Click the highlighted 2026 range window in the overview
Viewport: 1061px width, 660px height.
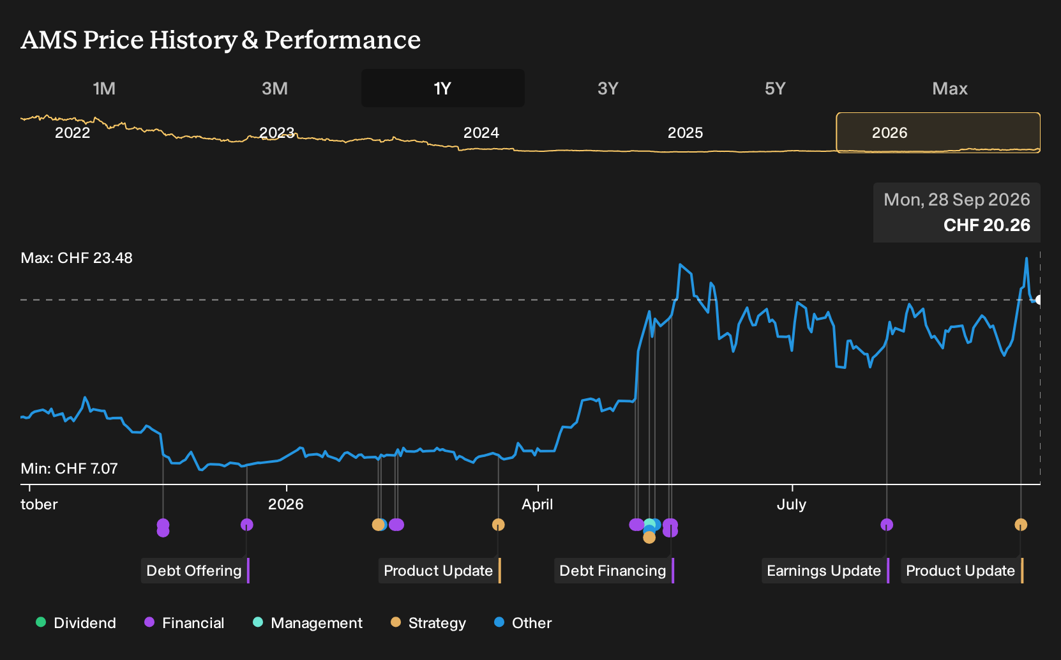[x=938, y=133]
